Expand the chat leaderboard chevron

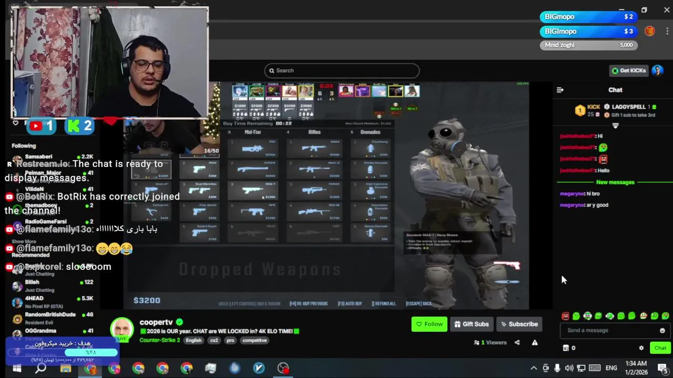[x=615, y=125]
